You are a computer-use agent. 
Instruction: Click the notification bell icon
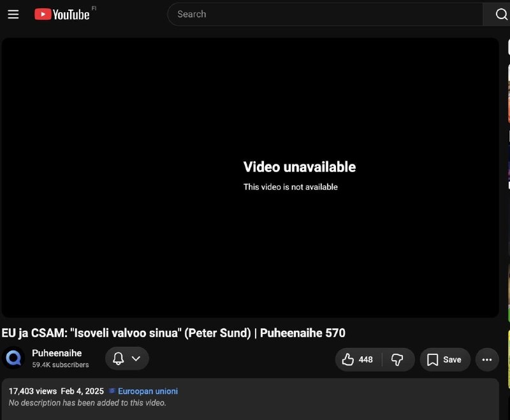(118, 359)
